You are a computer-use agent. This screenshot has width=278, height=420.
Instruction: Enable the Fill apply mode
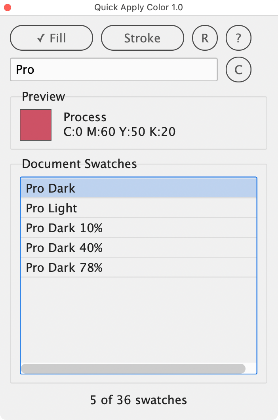[51, 38]
